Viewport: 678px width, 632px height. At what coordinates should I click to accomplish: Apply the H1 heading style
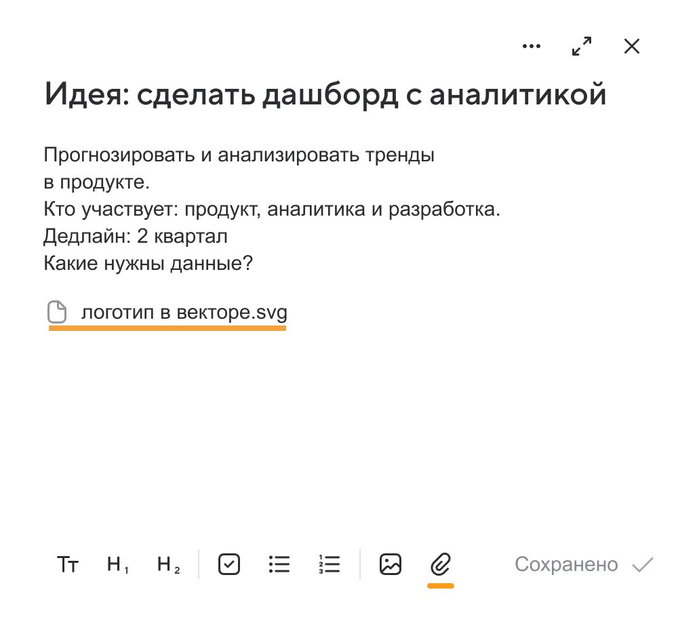117,564
